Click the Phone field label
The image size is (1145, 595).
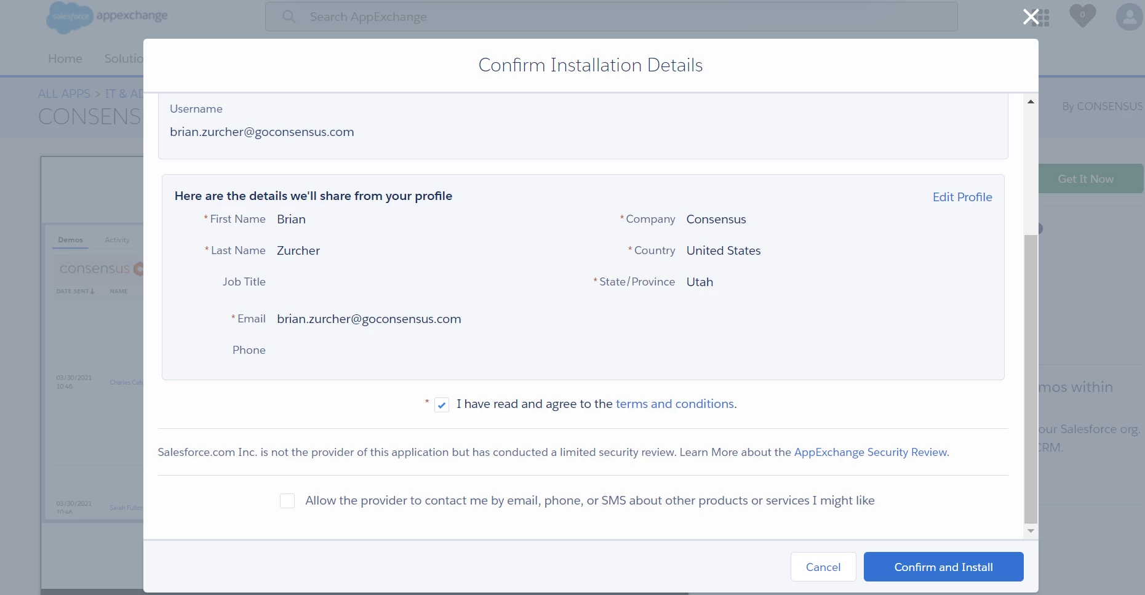(x=249, y=350)
